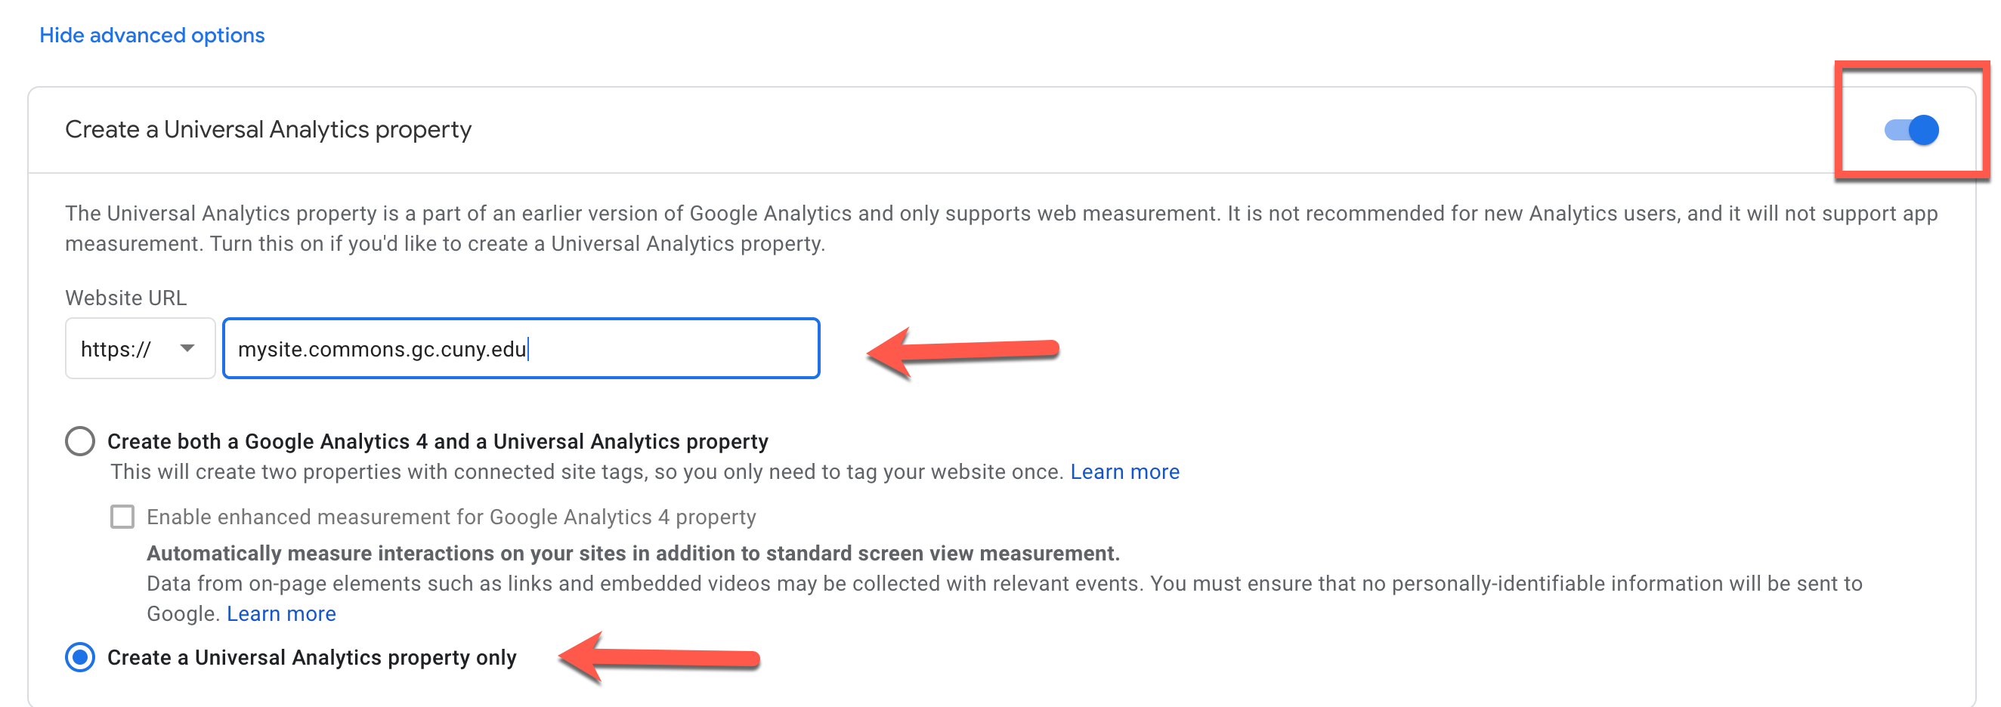Image resolution: width=2001 pixels, height=707 pixels.
Task: Open the https:// protocol dropdown
Action: click(140, 348)
